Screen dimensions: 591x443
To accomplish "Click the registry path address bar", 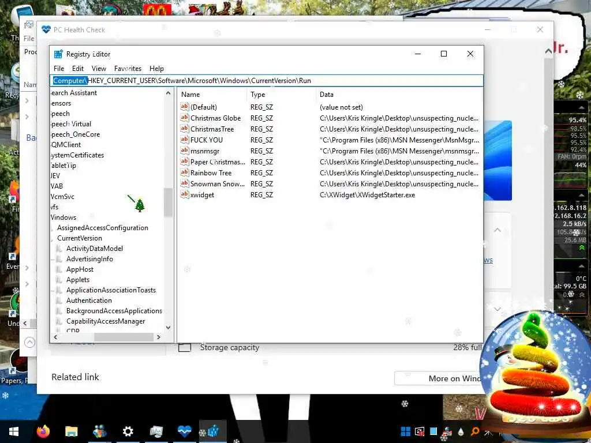I will pyautogui.click(x=267, y=81).
